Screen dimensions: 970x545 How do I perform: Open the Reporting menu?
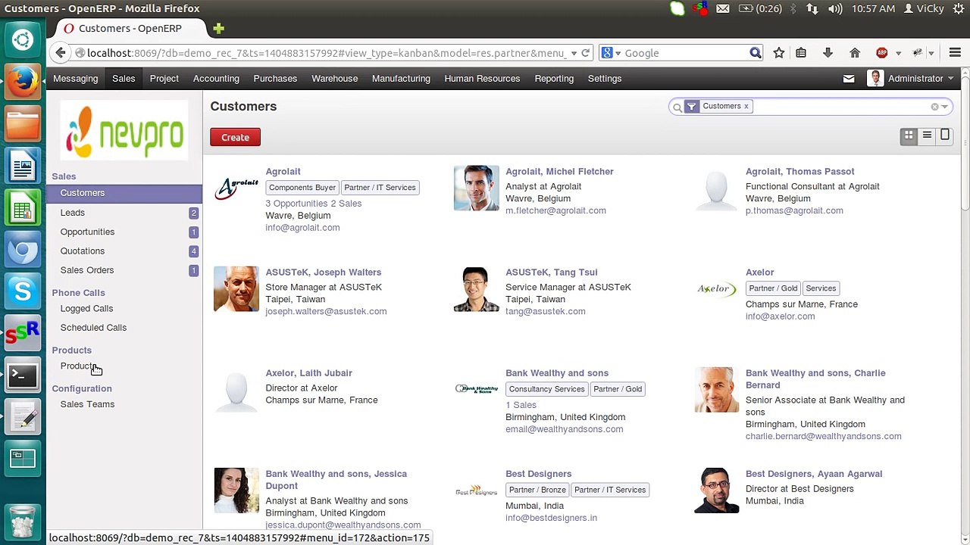tap(554, 79)
